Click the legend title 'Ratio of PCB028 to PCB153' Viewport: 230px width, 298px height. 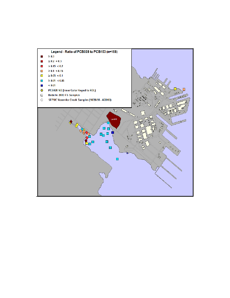click(84, 51)
